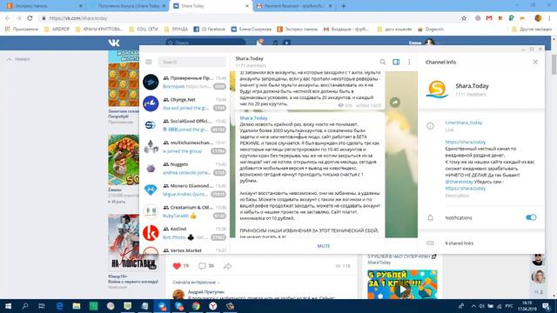Play the 5 рублей за 1 клик video
This screenshot has width=557, height=313.
point(402,290)
